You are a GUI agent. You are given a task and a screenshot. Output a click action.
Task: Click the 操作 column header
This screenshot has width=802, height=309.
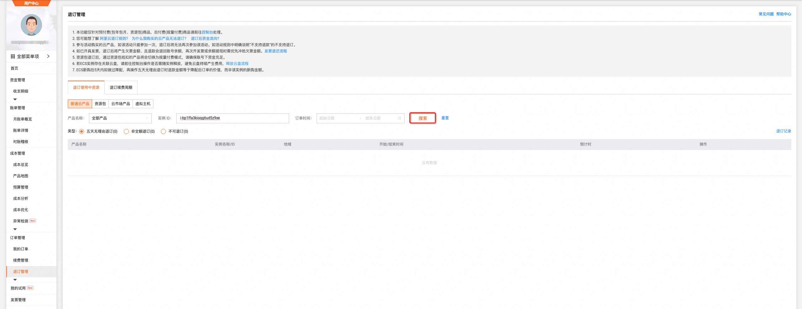click(x=703, y=144)
